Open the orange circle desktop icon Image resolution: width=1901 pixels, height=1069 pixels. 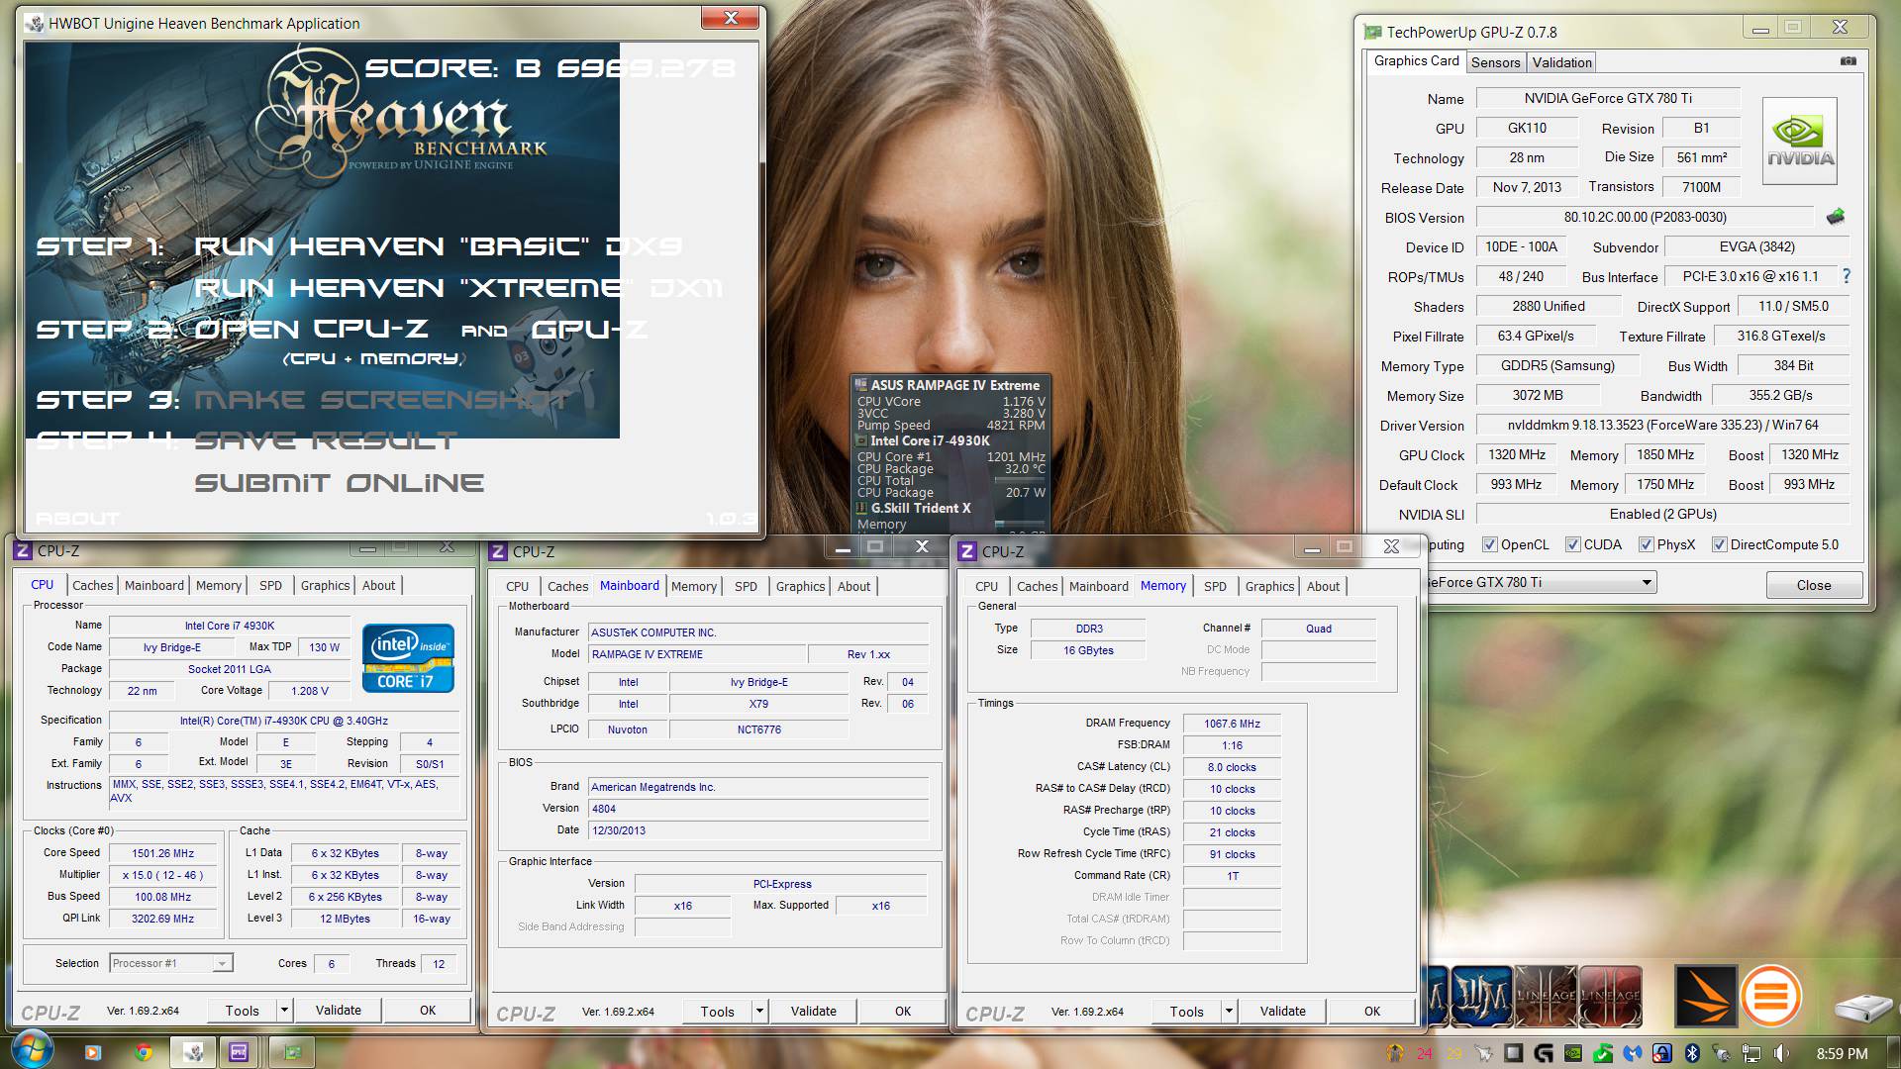point(1771,996)
